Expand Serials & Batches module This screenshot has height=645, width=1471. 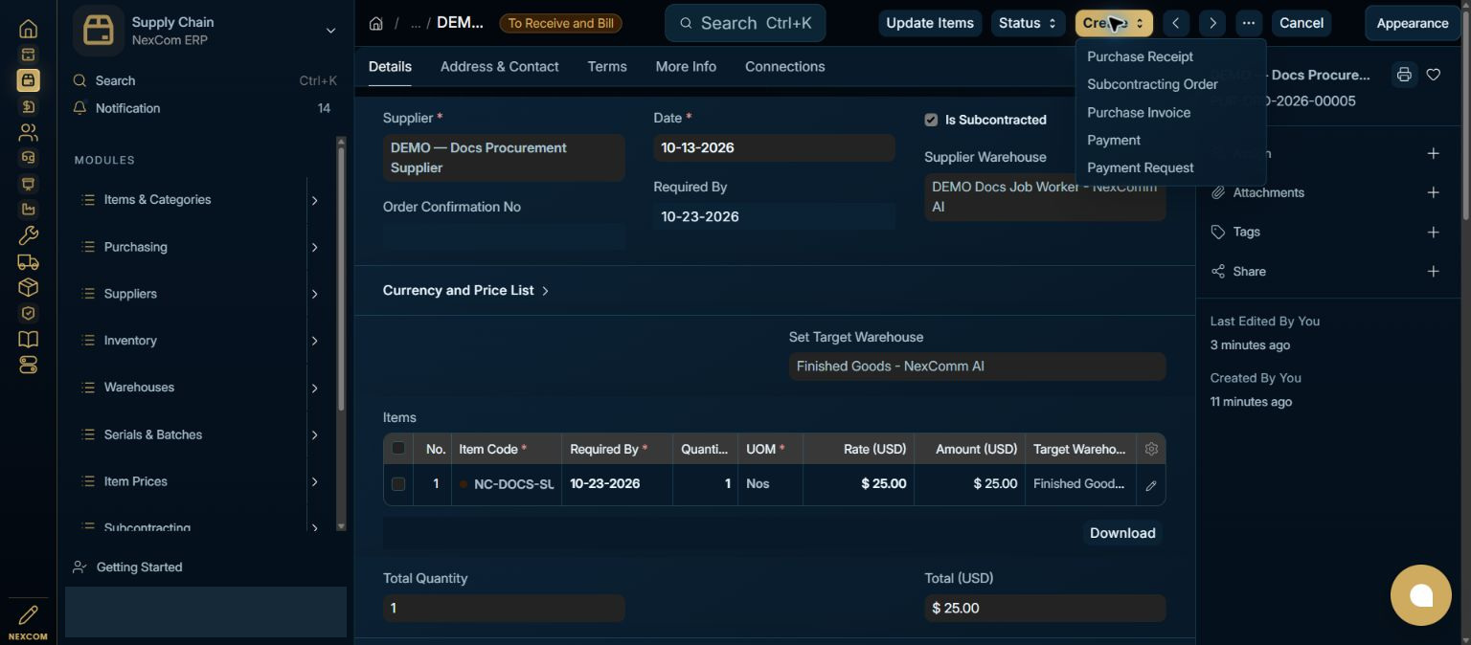pos(314,434)
